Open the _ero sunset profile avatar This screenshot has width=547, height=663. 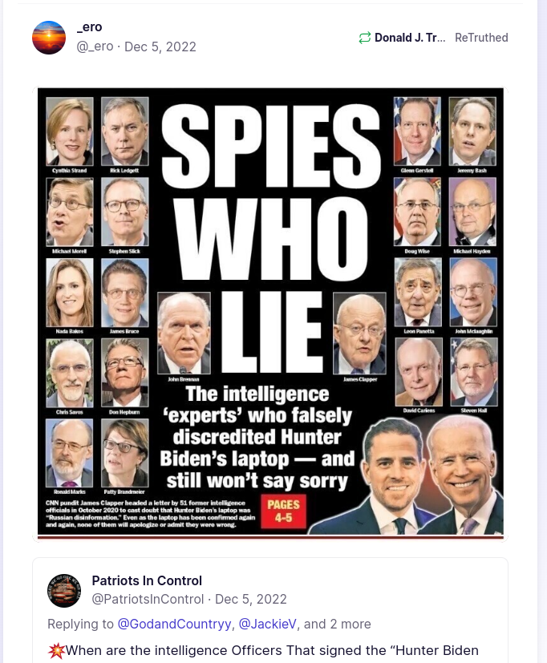49,38
